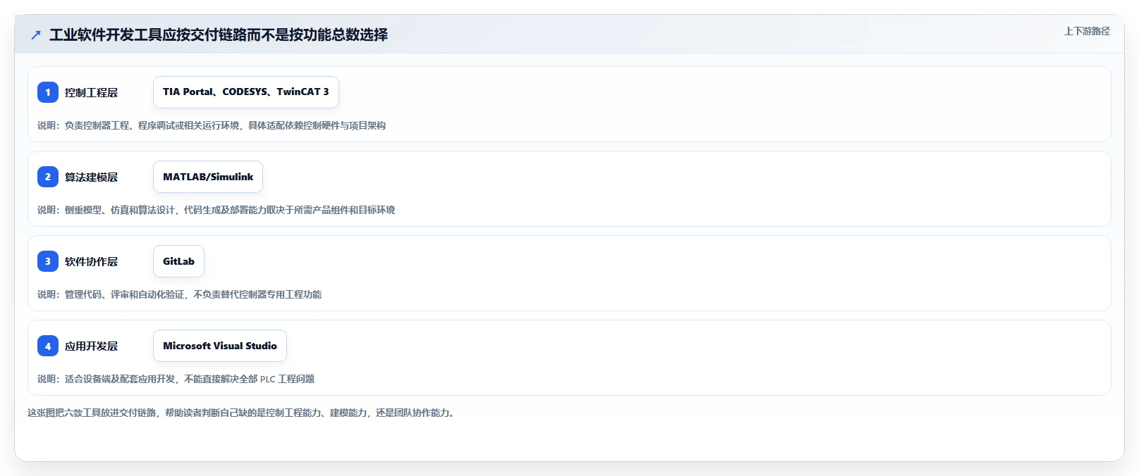Click the 应用开发层 layer label
The width and height of the screenshot is (1139, 476).
tap(91, 346)
